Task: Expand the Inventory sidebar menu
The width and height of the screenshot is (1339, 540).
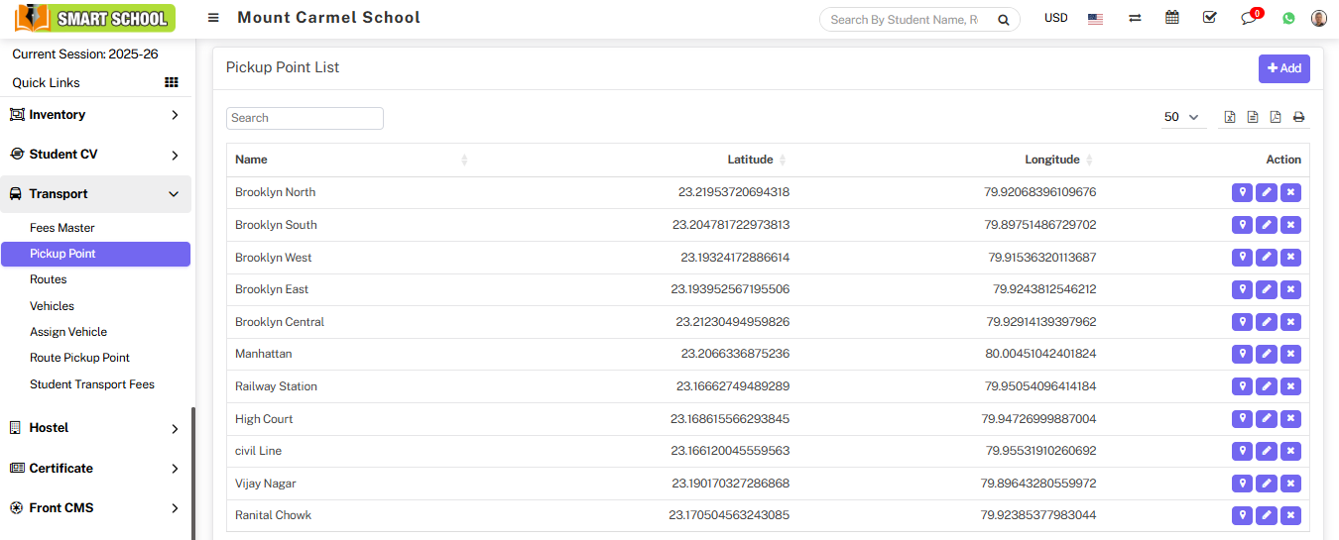Action: (x=95, y=115)
